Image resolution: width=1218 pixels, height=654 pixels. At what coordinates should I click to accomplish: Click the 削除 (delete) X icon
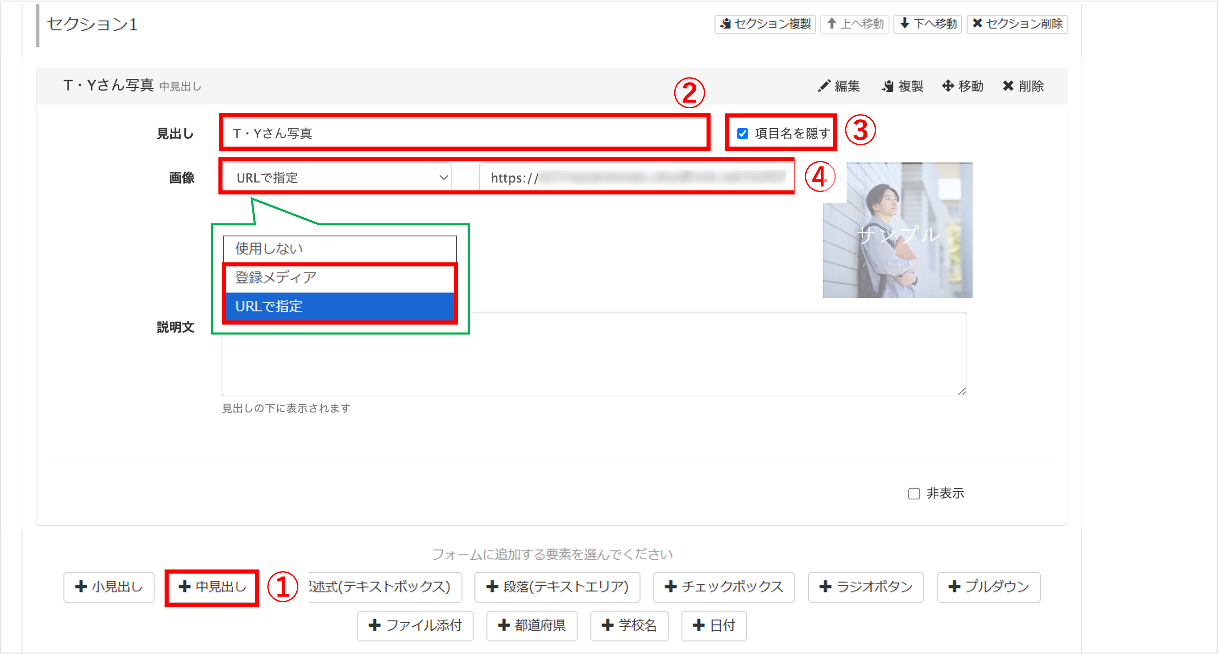point(1008,86)
